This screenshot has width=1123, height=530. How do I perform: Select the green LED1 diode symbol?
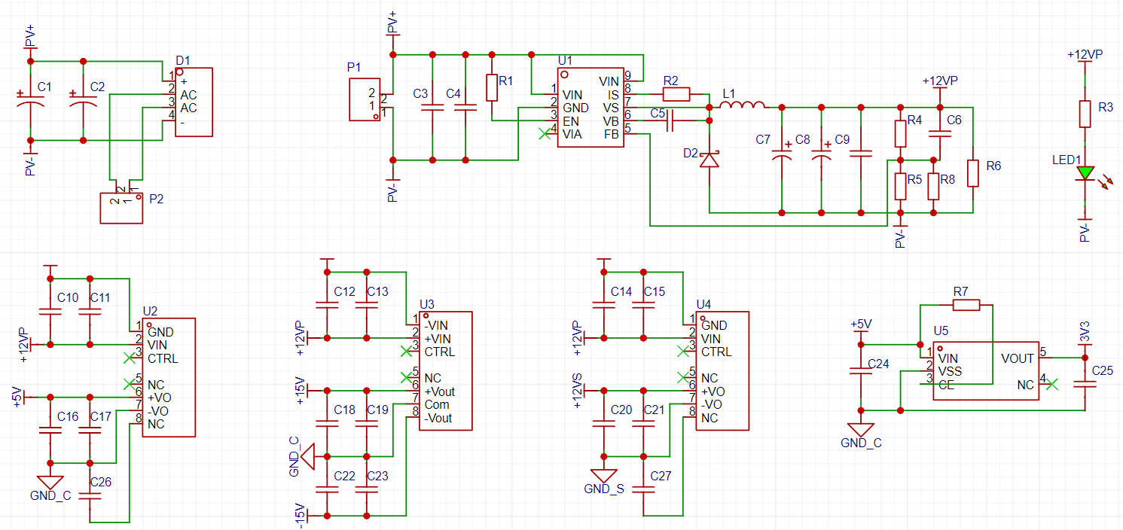(1085, 172)
